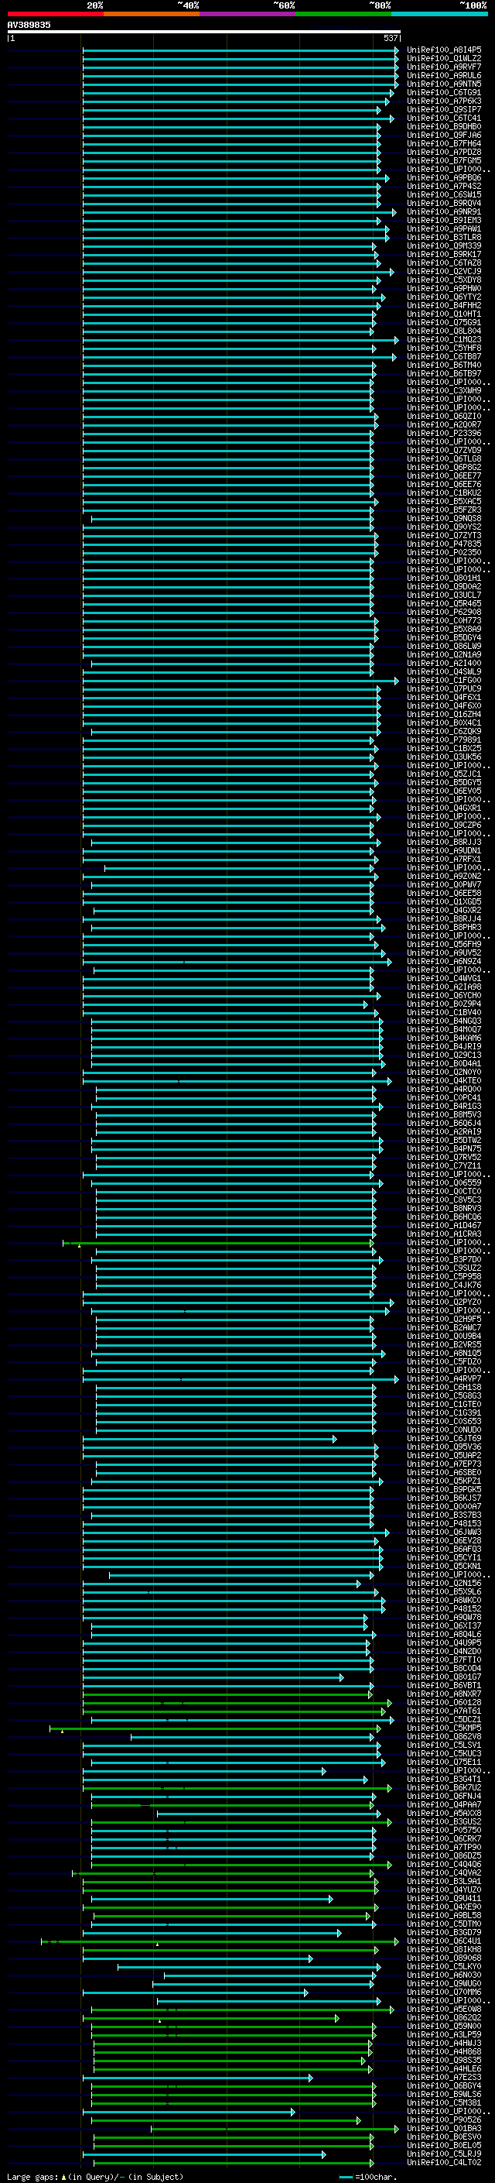Open entry UniRef100_Q01BA3
Image resolution: width=495 pixels, height=2183 pixels.
(x=444, y=2128)
